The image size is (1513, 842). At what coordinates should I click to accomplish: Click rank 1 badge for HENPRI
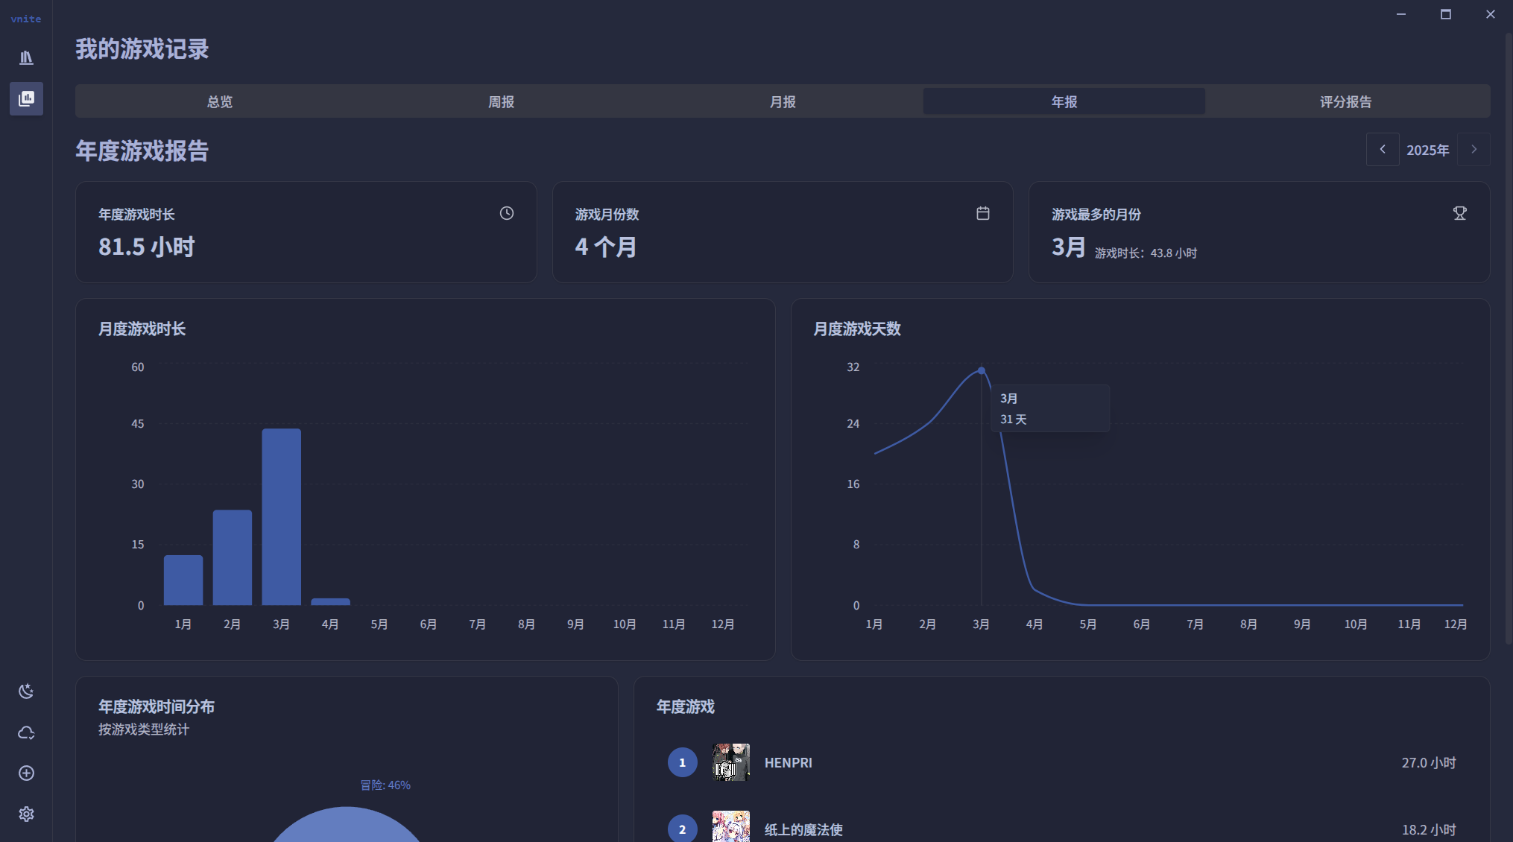[682, 762]
